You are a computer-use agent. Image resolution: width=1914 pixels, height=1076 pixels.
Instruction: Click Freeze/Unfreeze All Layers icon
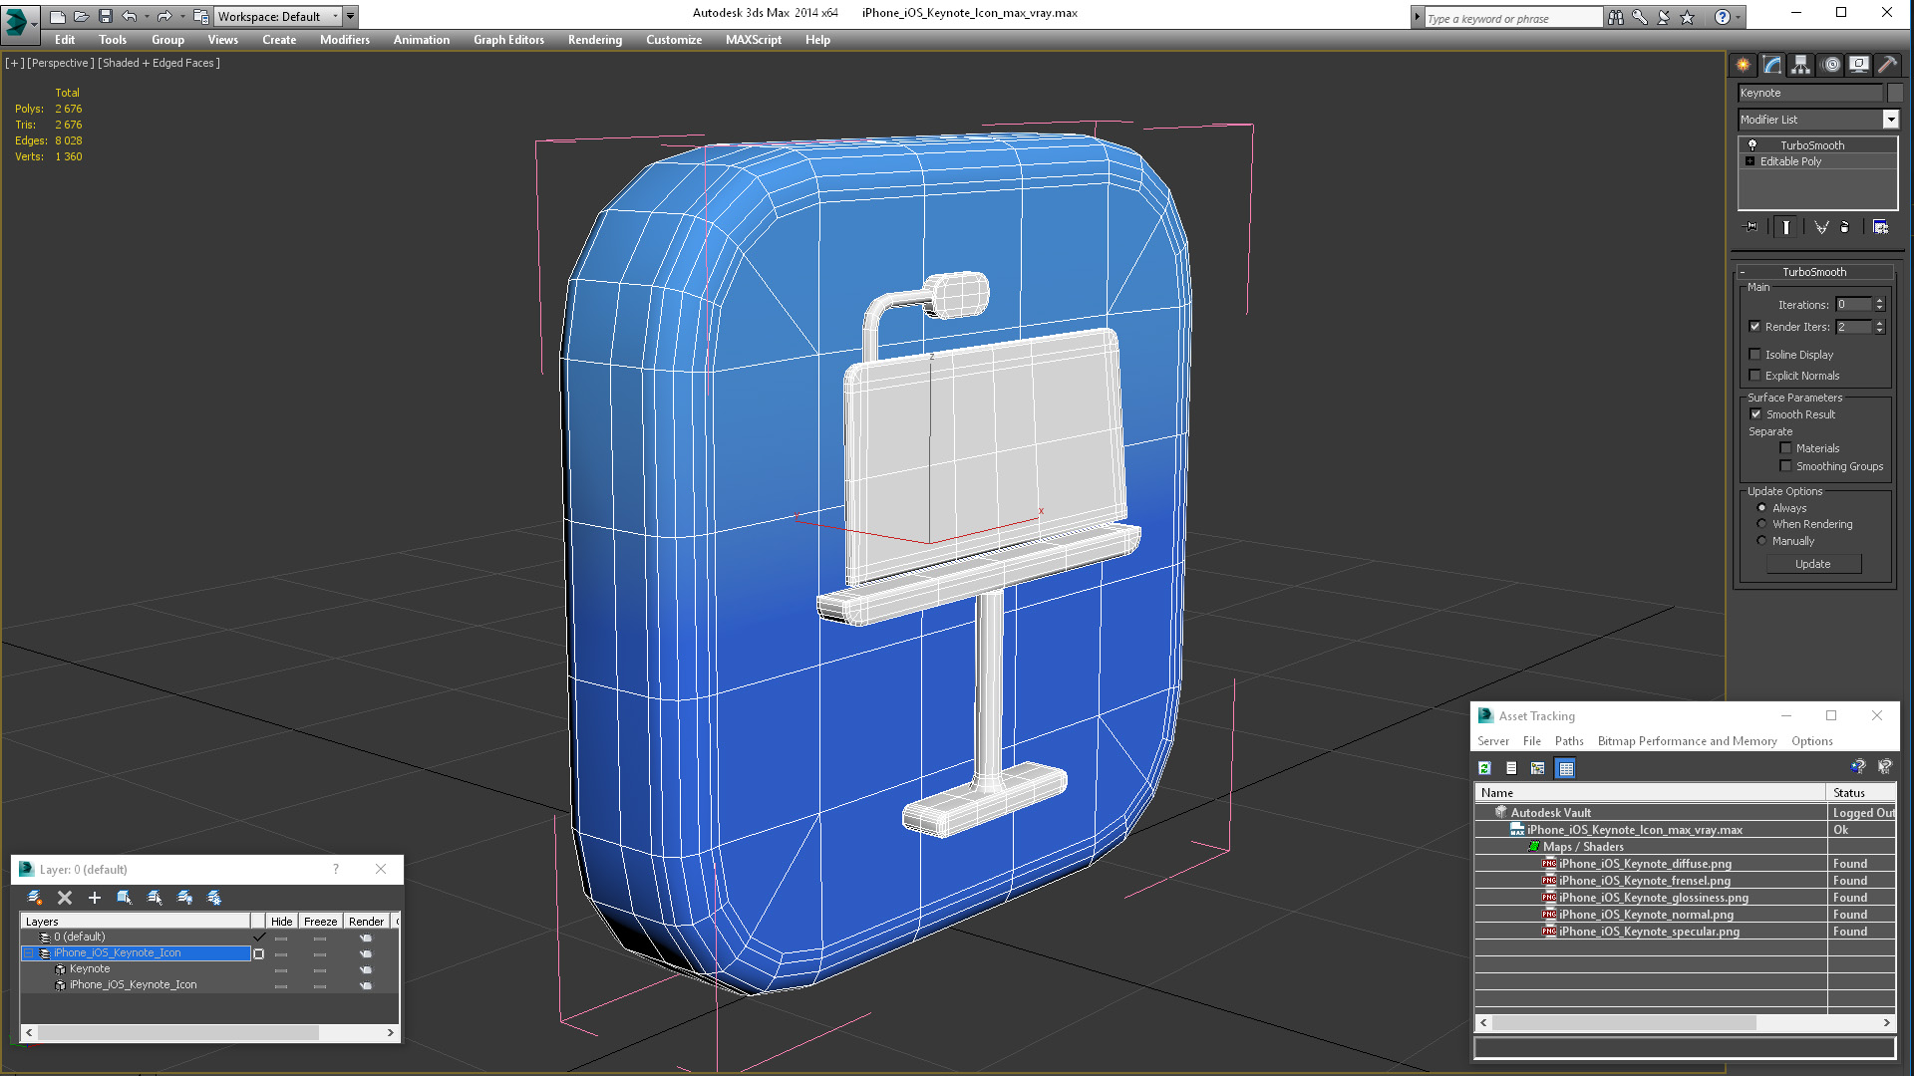click(214, 898)
